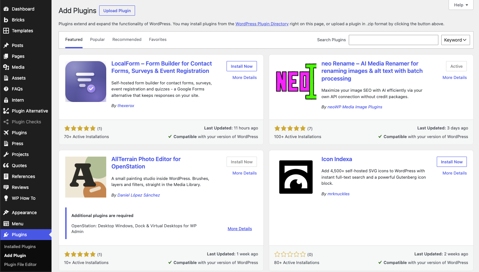Click Install Now for AllTerrain Photo Editor
This screenshot has width=479, height=272.
click(242, 162)
